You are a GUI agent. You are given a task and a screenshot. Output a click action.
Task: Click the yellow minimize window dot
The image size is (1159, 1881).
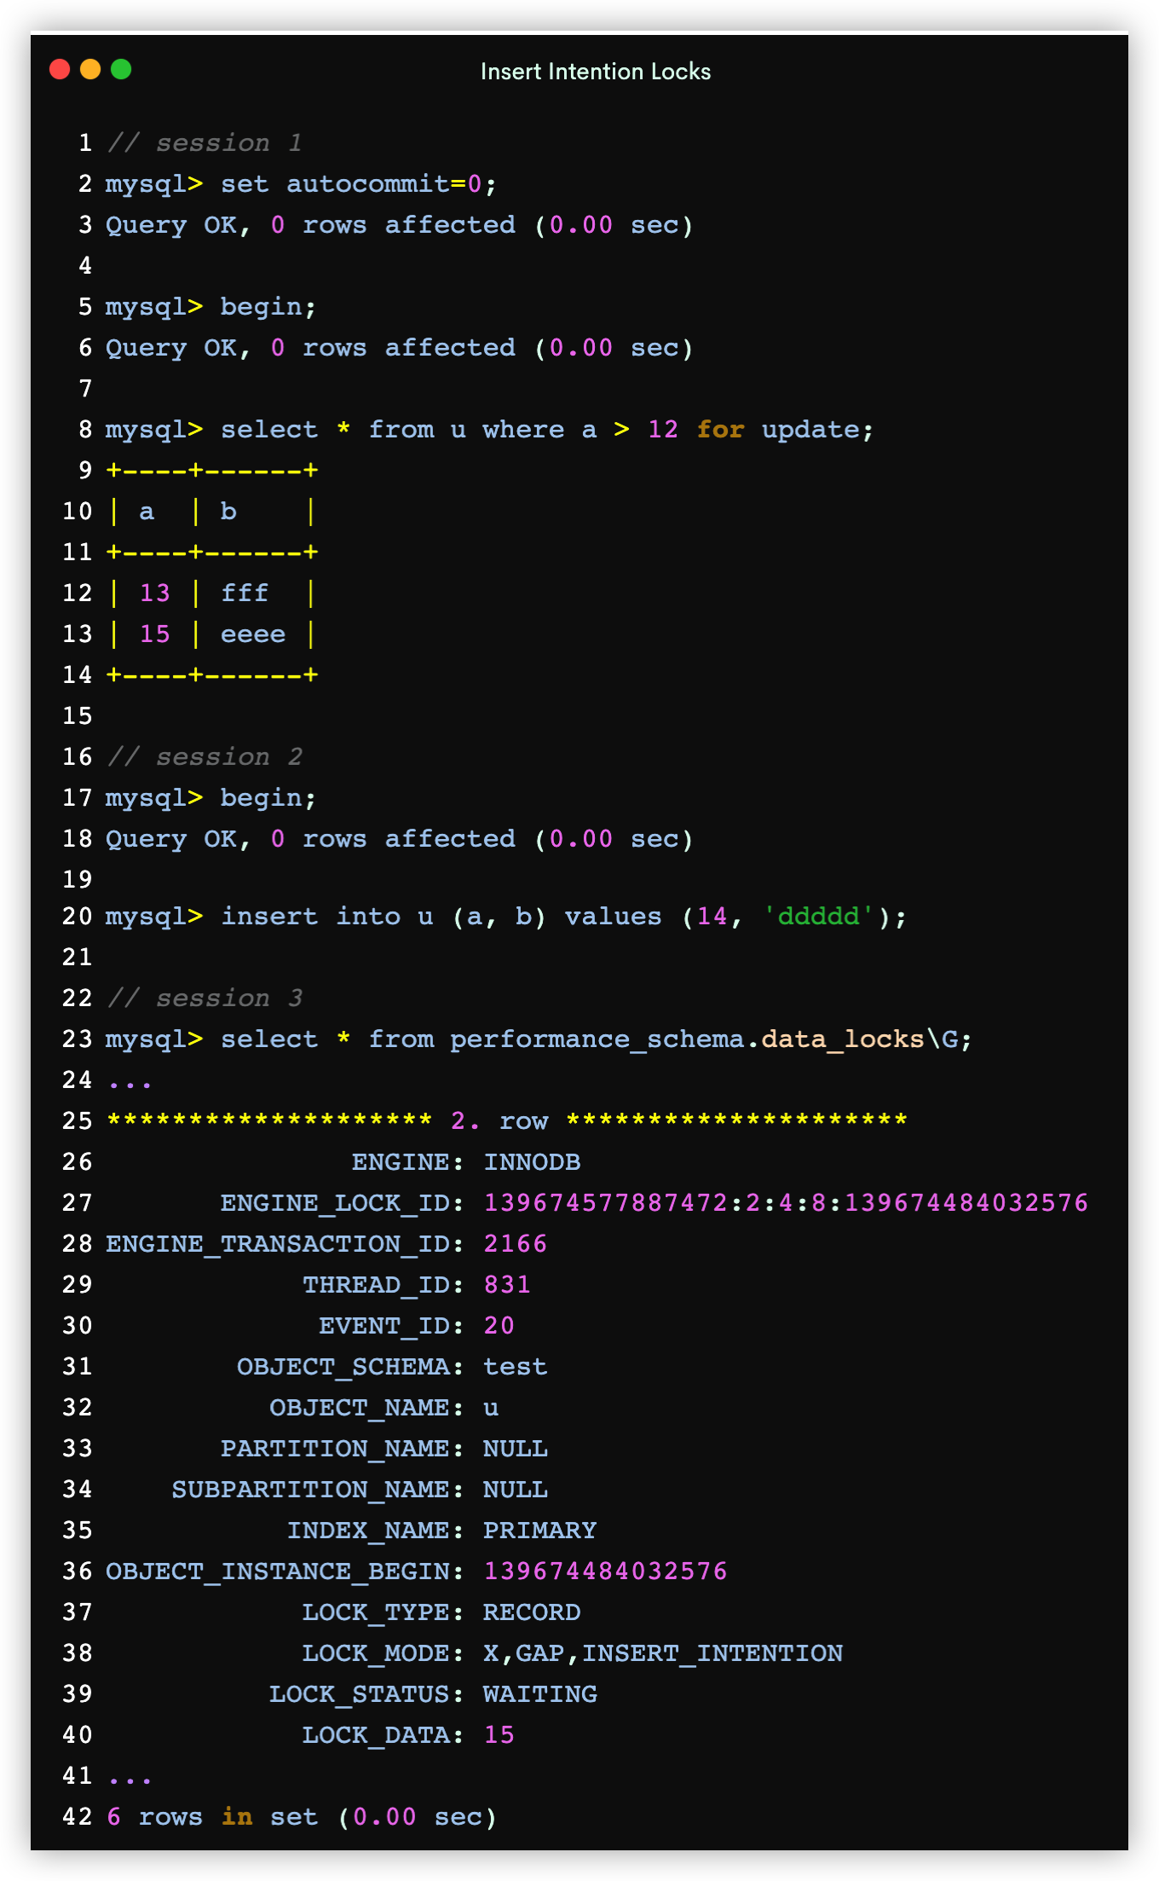click(x=90, y=69)
